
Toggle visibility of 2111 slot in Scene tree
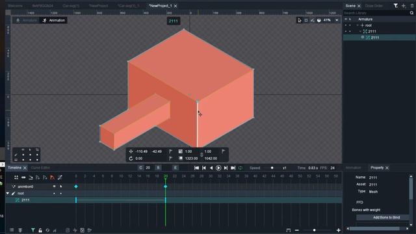345,32
